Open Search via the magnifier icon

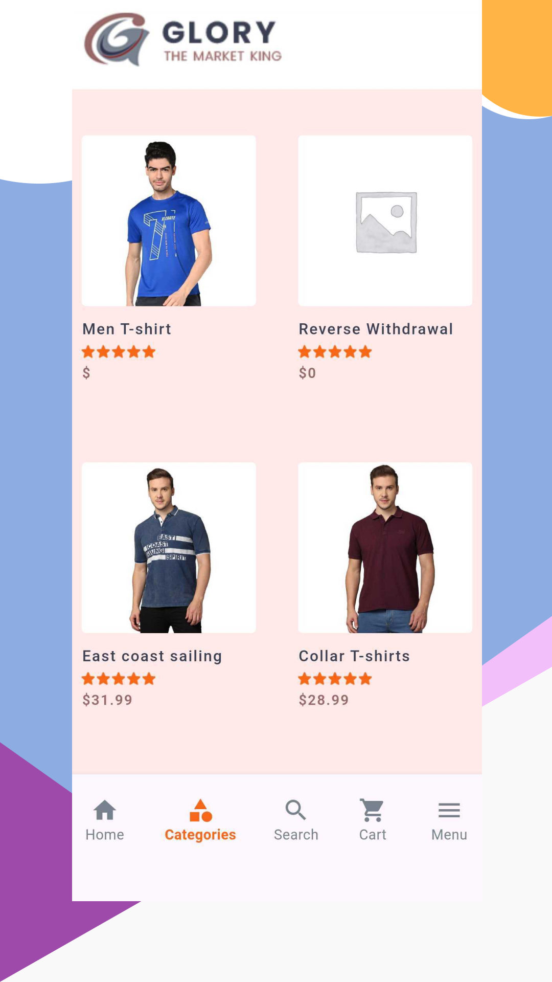pos(296,810)
